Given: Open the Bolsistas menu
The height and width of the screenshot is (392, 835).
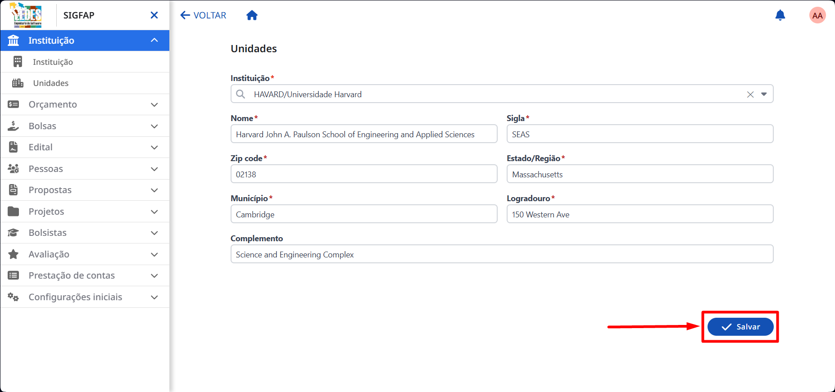Looking at the screenshot, I should click(x=85, y=233).
